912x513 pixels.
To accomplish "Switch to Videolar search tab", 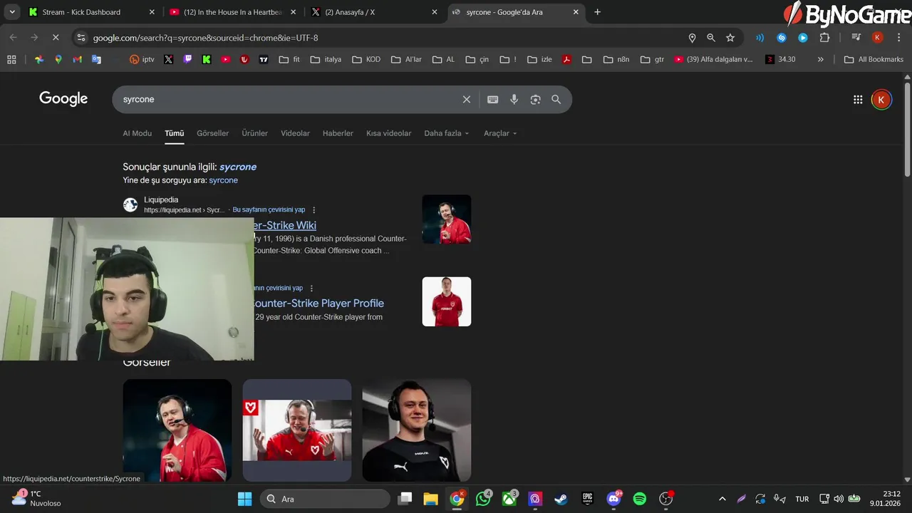I will (x=295, y=133).
